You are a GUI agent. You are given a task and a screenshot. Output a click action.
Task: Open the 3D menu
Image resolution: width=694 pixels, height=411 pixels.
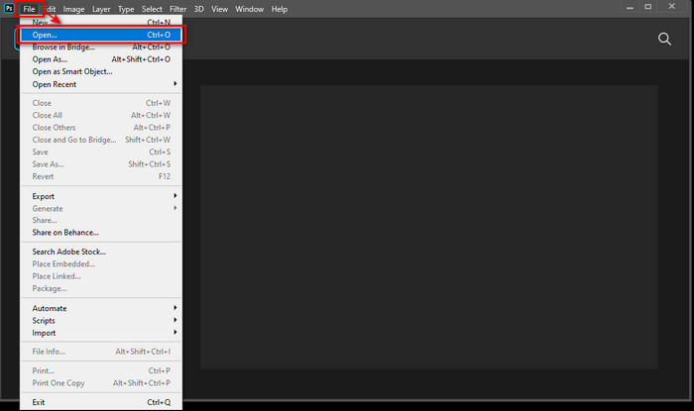click(198, 9)
